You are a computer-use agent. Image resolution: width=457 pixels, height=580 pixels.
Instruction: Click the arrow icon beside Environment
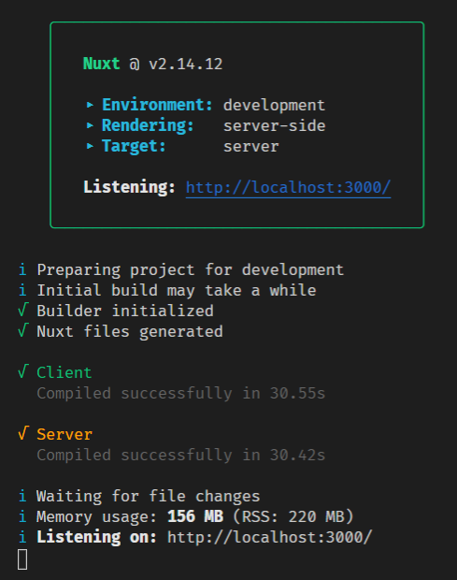[90, 105]
